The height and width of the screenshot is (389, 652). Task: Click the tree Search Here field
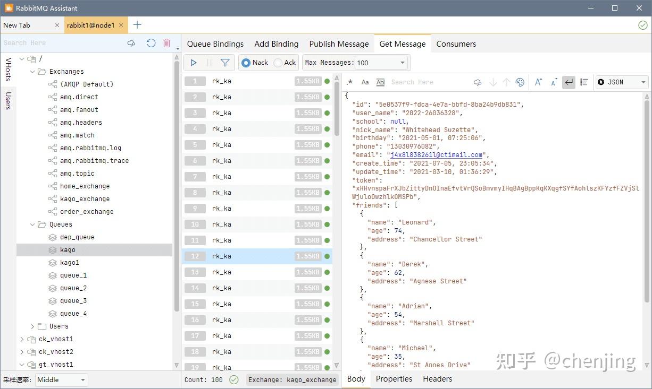click(x=62, y=43)
